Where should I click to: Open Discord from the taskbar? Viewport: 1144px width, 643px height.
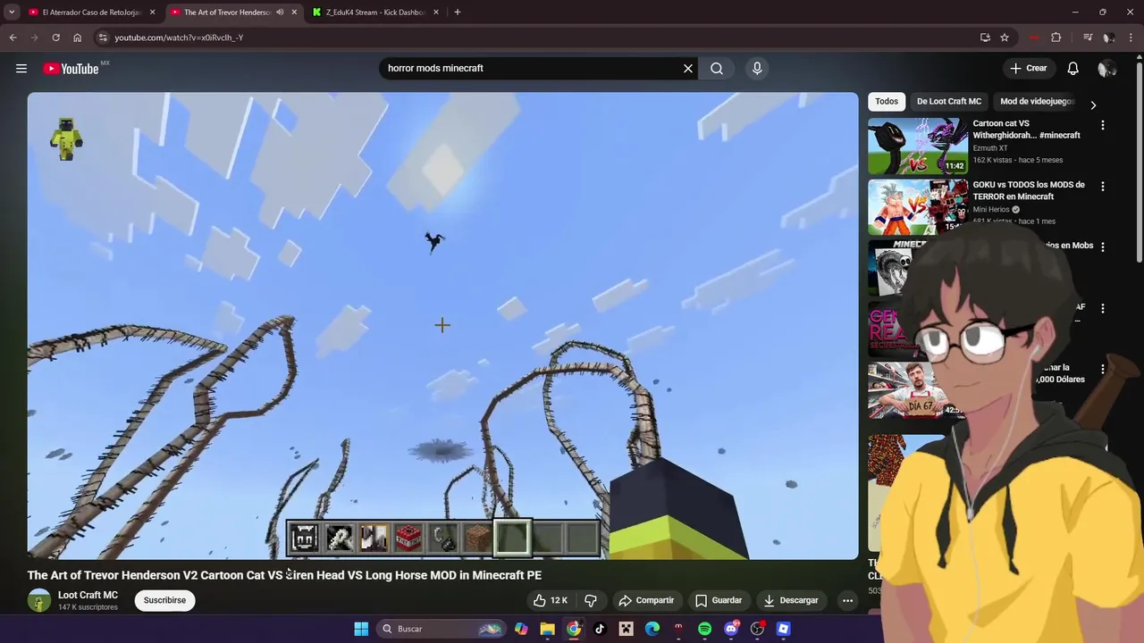731,629
